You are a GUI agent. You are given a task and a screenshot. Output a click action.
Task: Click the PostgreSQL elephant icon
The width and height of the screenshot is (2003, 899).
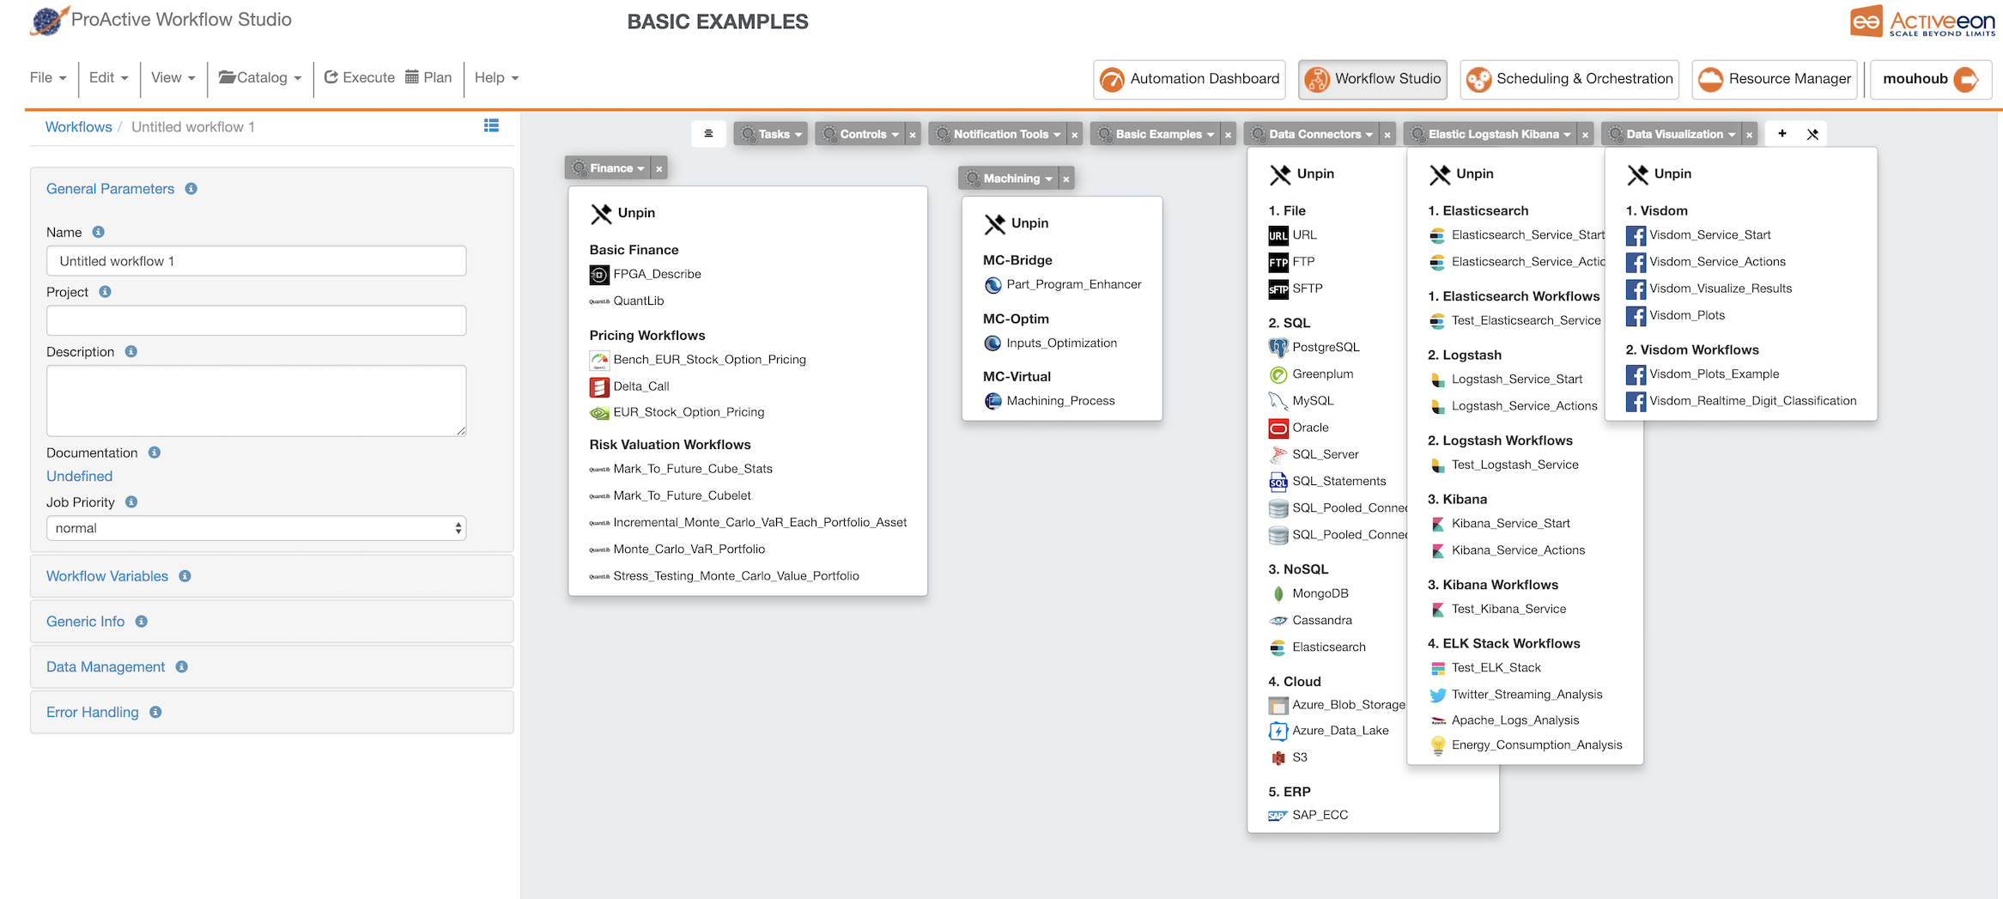coord(1278,348)
